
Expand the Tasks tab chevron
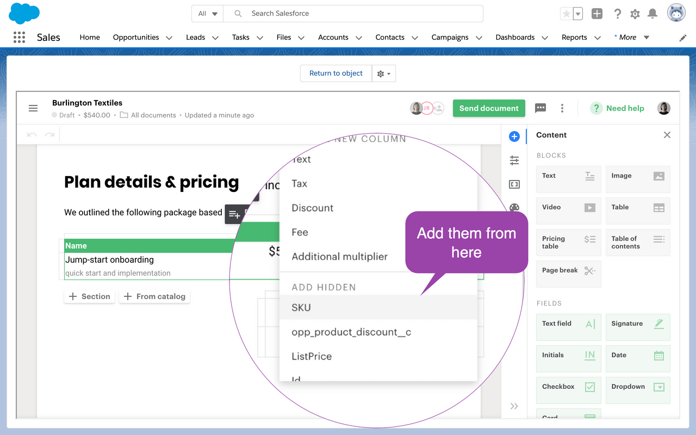[x=260, y=38]
